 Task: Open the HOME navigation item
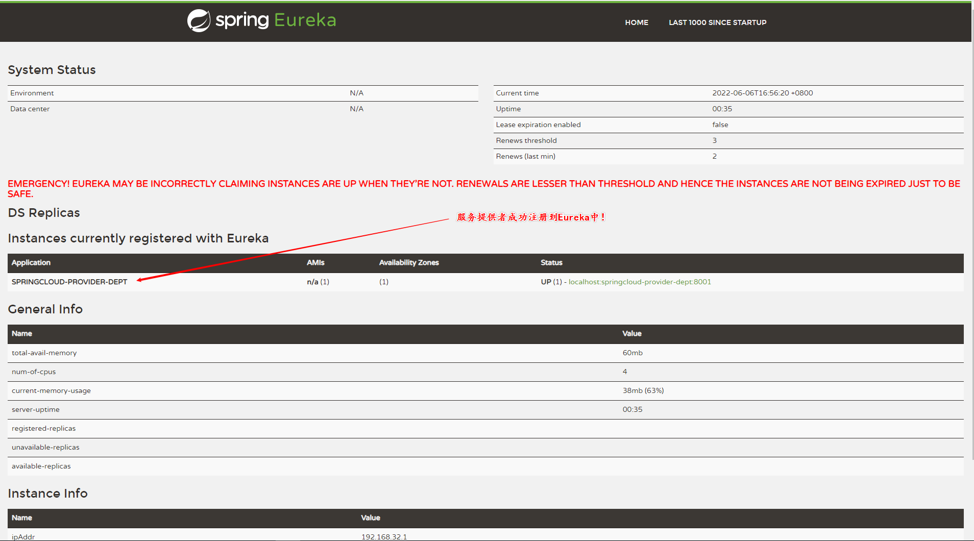coord(636,22)
